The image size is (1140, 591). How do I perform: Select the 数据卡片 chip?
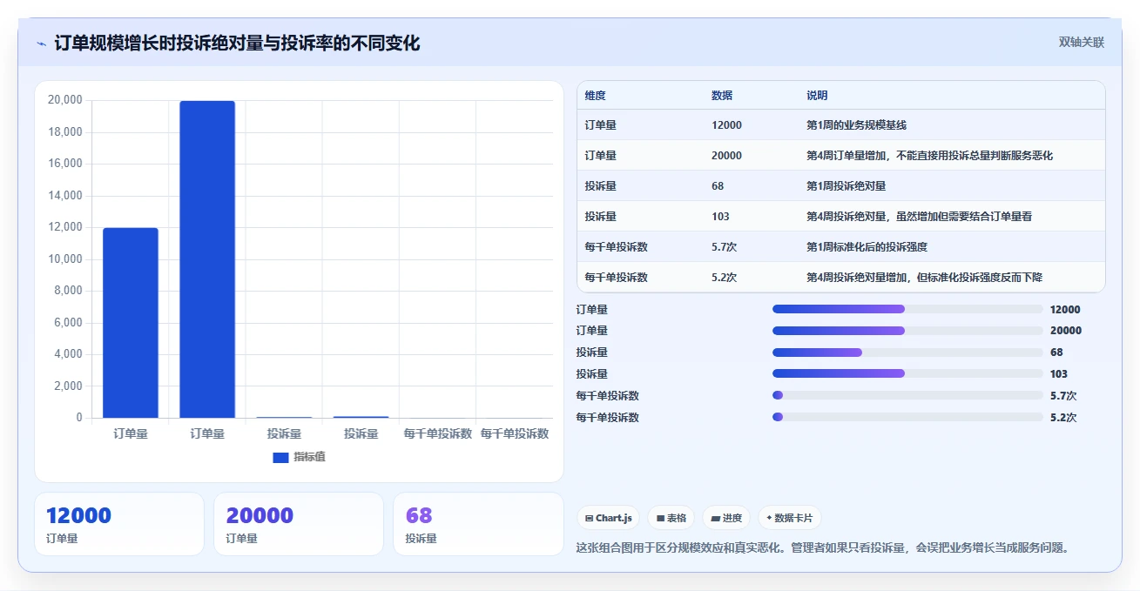click(789, 518)
